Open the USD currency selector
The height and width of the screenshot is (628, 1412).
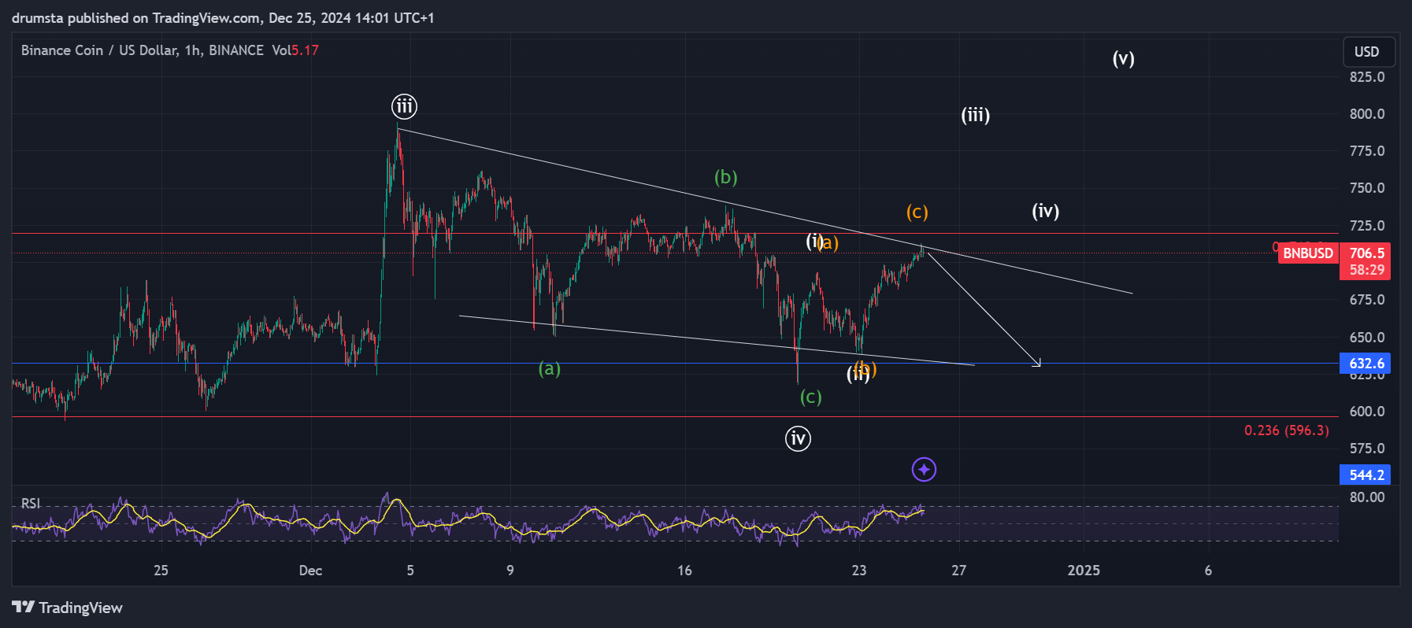(1367, 52)
